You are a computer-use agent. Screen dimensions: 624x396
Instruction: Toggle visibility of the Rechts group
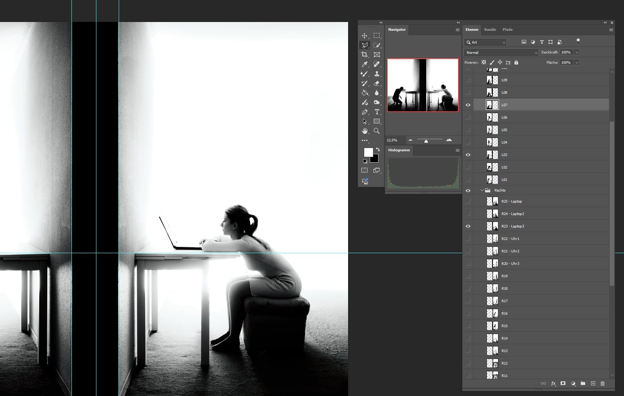coord(468,190)
